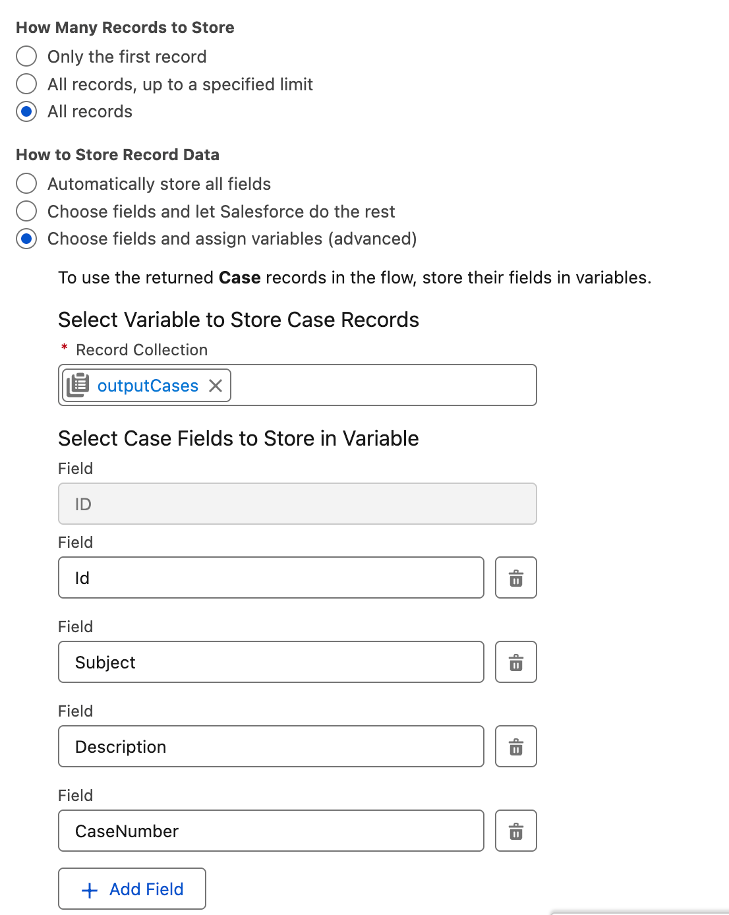Delete the Description field row
Image resolution: width=729 pixels, height=915 pixels.
pos(515,747)
